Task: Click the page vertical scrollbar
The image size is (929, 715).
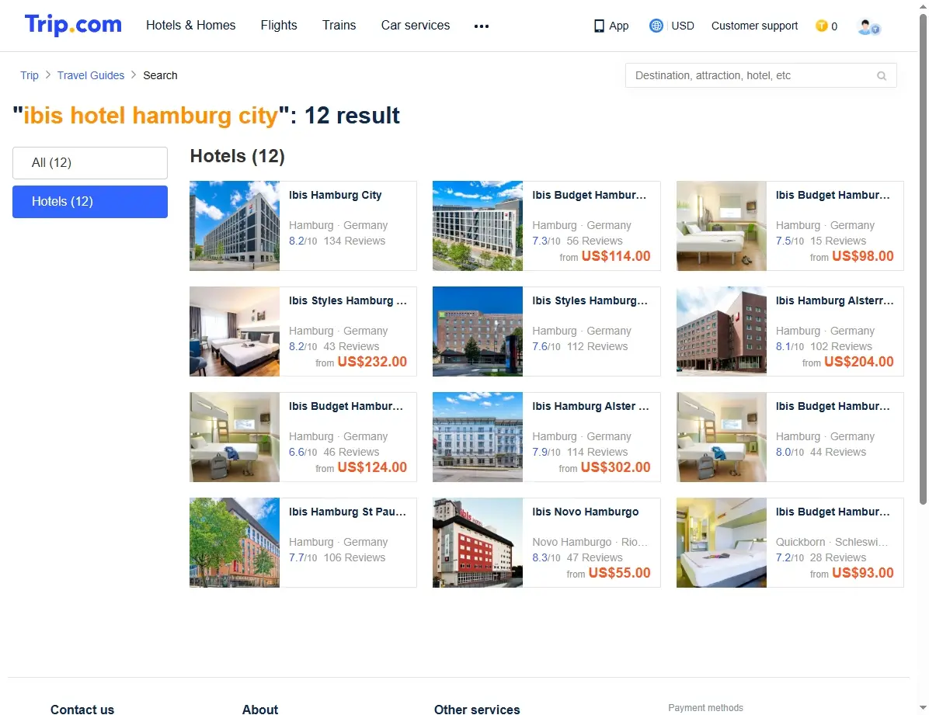Action: [x=923, y=261]
